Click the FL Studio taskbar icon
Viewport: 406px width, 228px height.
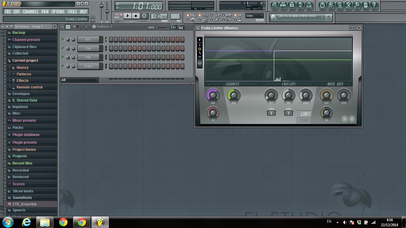100,222
